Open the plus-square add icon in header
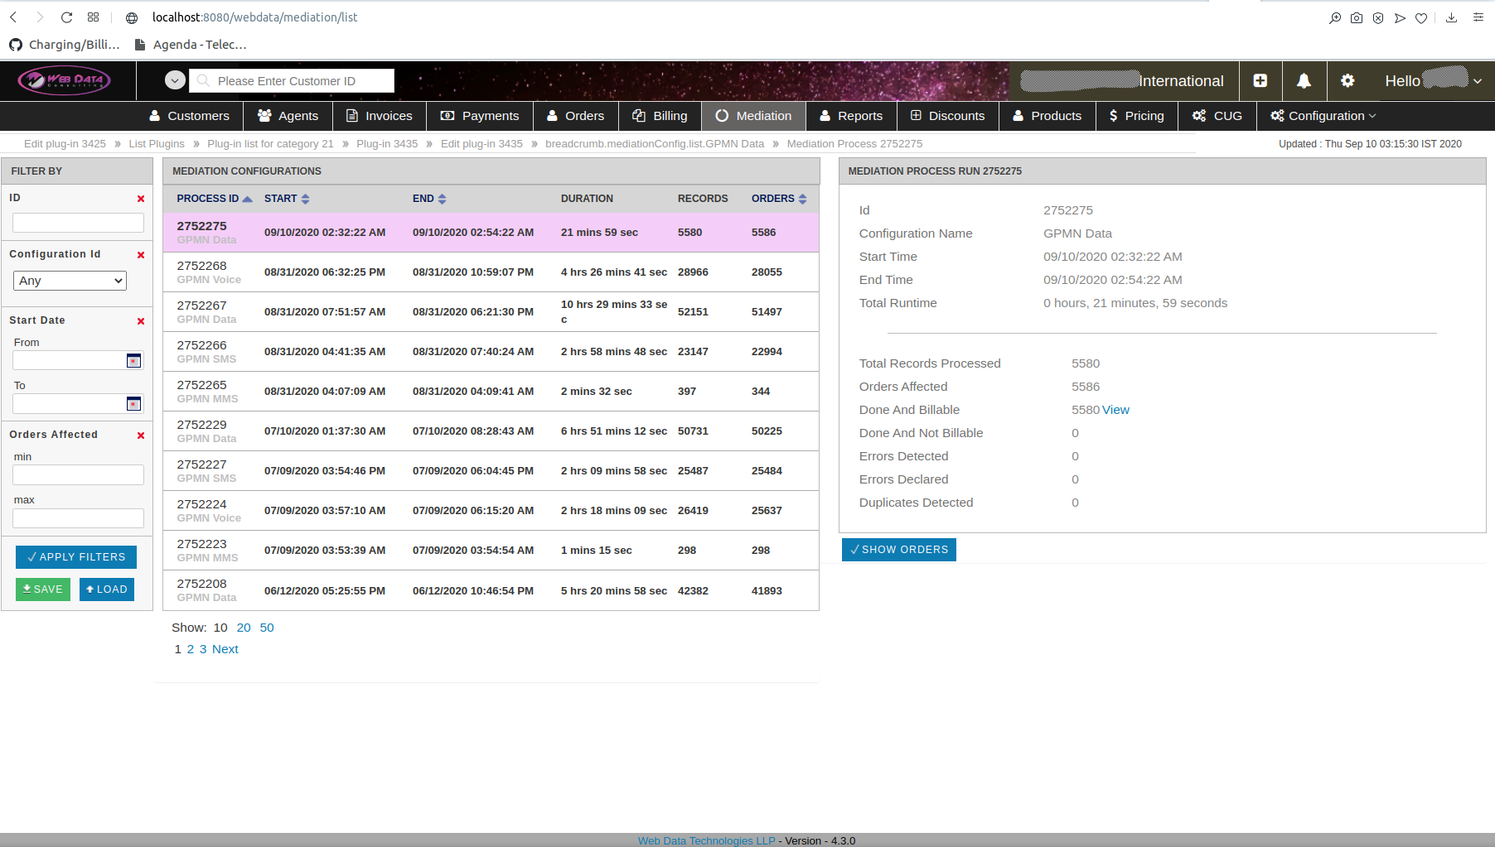Viewport: 1495px width, 847px height. [x=1260, y=80]
